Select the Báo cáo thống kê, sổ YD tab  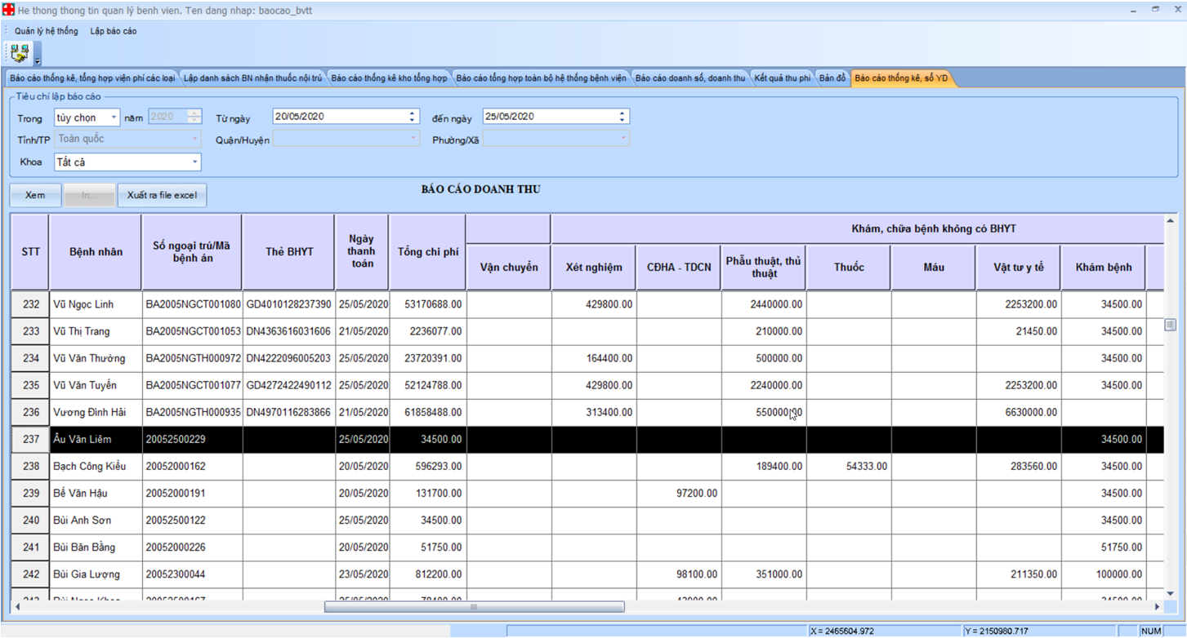click(901, 78)
